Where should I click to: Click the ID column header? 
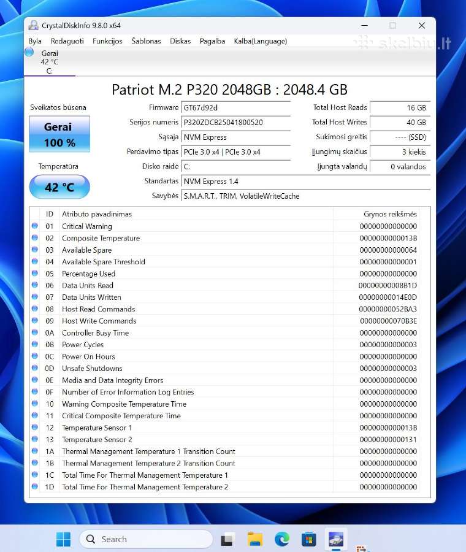pyautogui.click(x=50, y=214)
